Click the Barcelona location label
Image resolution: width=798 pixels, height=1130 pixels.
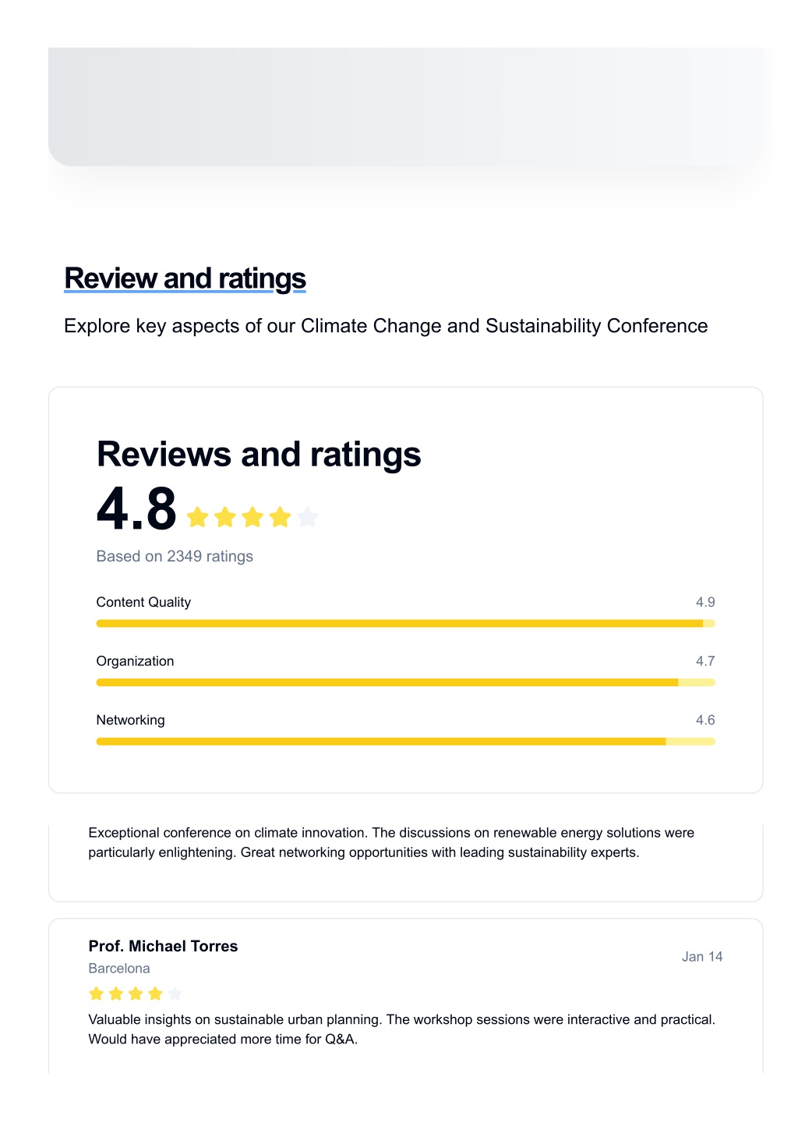pyautogui.click(x=119, y=969)
